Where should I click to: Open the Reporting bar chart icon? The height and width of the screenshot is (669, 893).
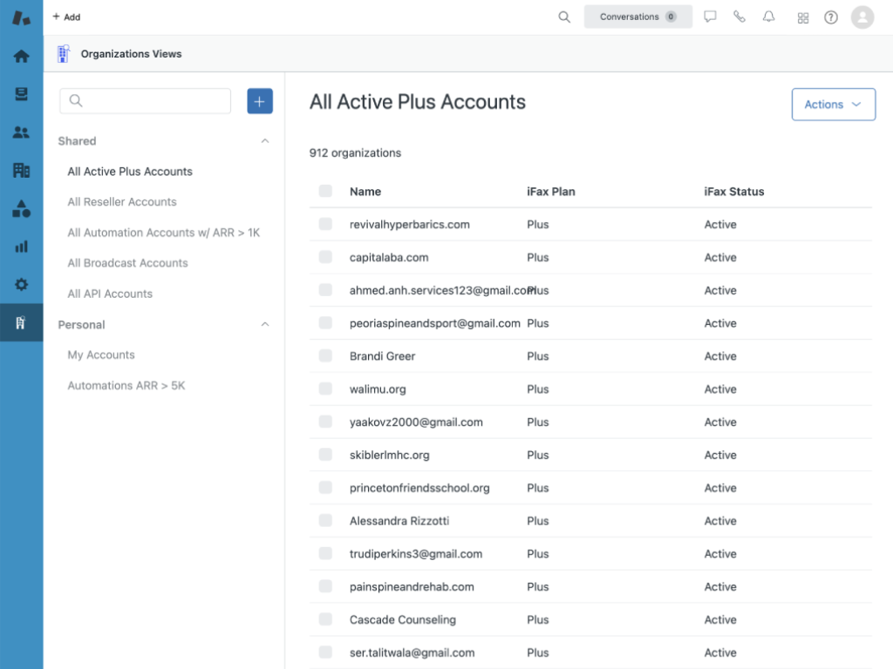click(21, 247)
